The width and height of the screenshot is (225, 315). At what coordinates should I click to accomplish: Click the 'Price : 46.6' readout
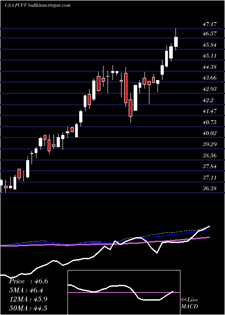[28, 281]
